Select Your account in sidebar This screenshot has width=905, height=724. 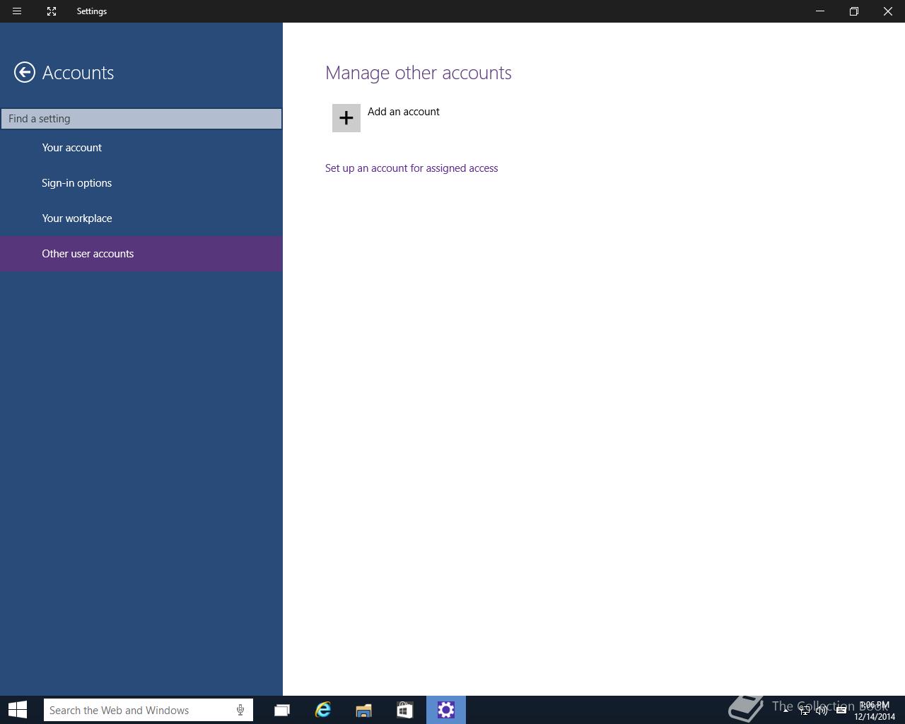[x=141, y=148]
